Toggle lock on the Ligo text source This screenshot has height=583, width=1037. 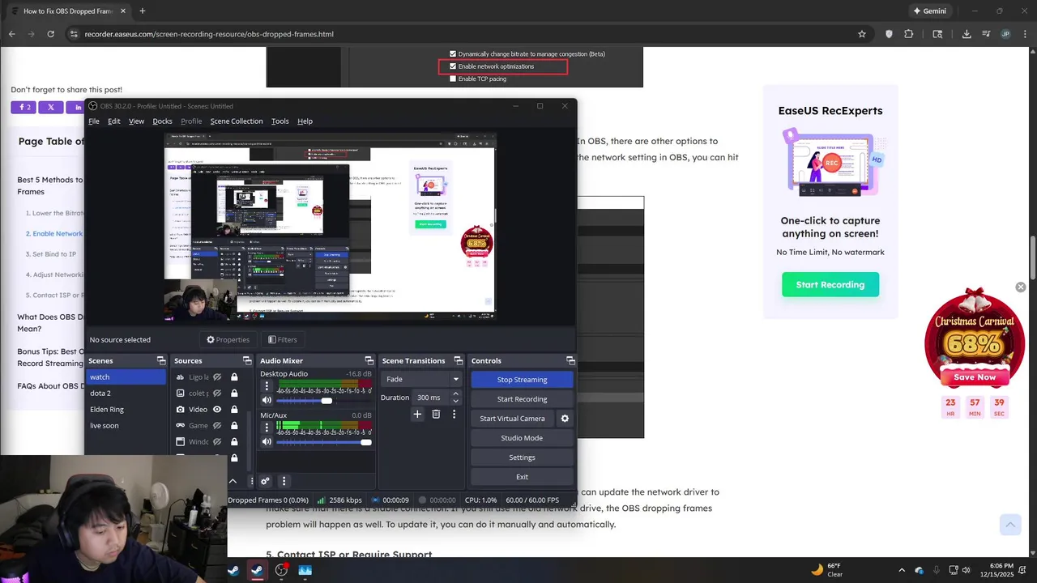point(234,377)
